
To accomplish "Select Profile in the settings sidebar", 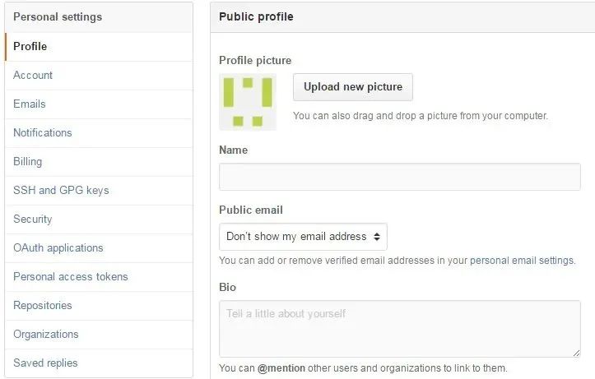I will 30,47.
